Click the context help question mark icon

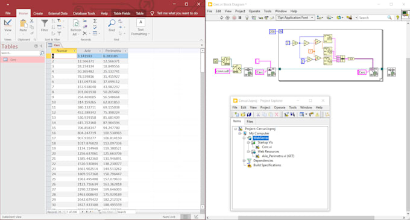point(398,17)
